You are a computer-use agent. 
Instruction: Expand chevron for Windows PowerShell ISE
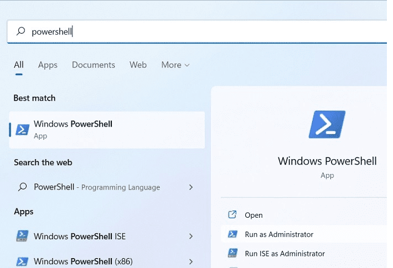click(x=191, y=236)
